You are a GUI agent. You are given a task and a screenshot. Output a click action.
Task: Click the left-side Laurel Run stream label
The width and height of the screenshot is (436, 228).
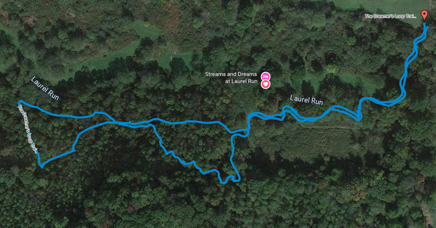[45, 88]
